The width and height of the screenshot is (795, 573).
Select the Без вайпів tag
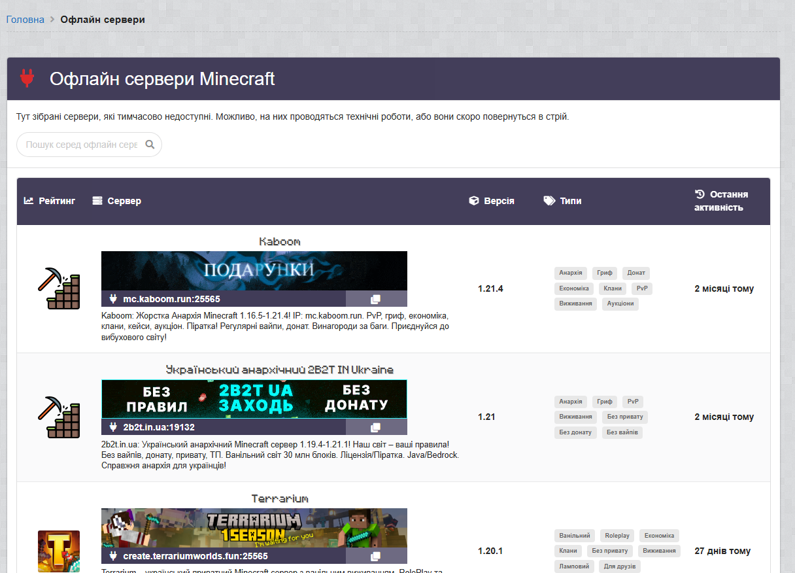[622, 432]
